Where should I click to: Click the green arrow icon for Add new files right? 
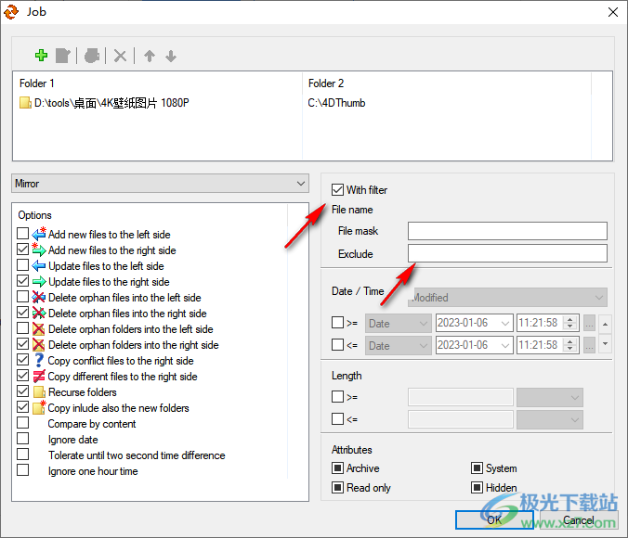pos(39,250)
